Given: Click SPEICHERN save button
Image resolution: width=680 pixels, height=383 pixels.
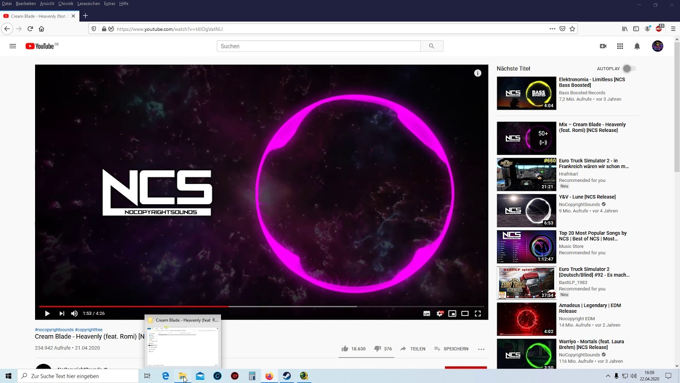Looking at the screenshot, I should tap(451, 349).
